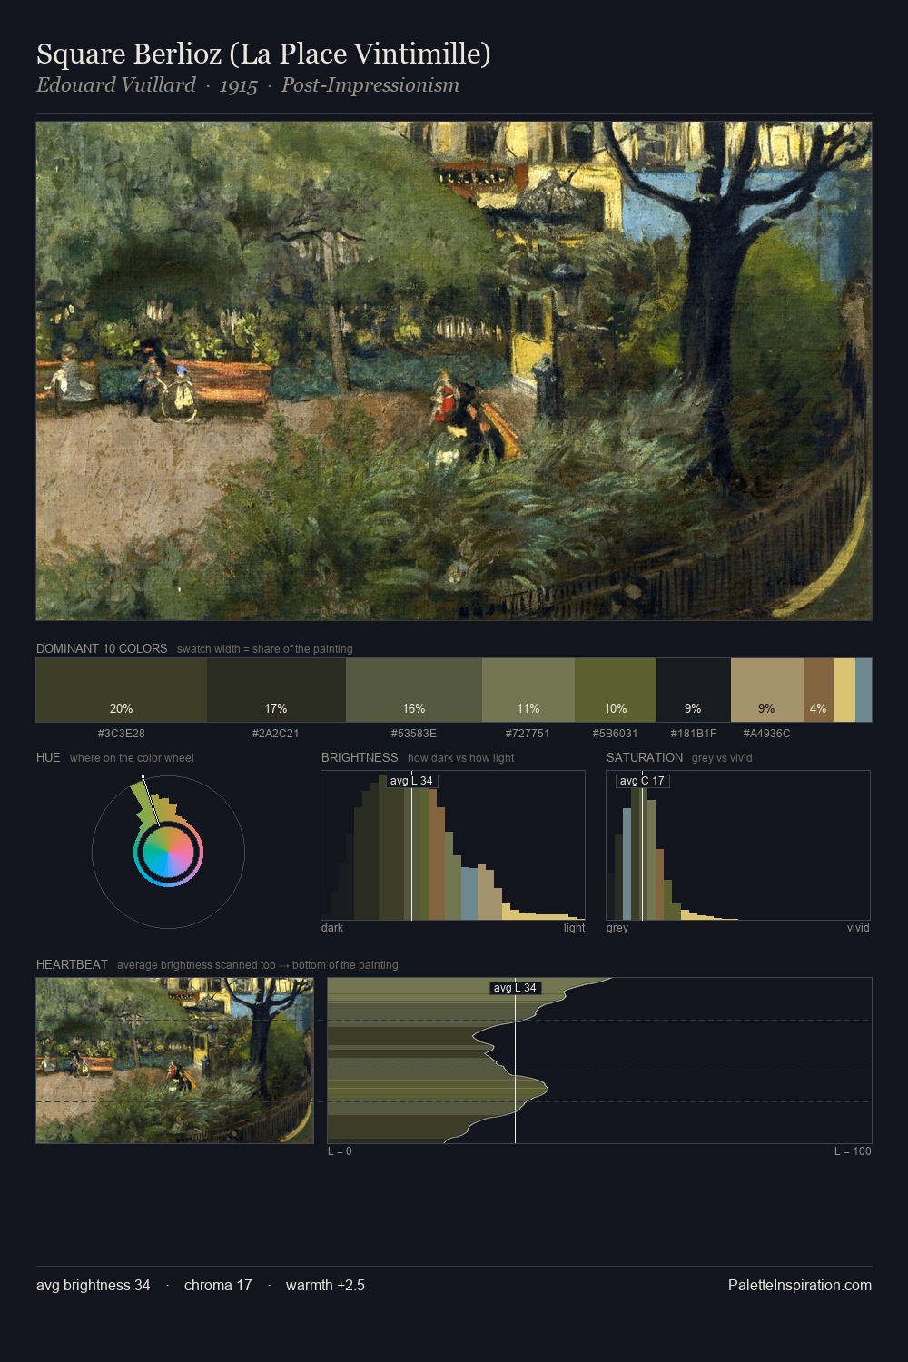Screen dimensions: 908x1362
Task: Pick the 10% green swatch #5B6031
Action: coord(616,690)
